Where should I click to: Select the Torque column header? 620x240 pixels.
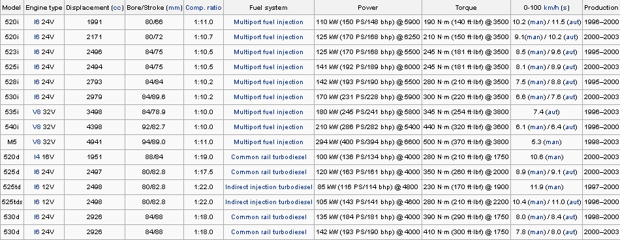(466, 8)
